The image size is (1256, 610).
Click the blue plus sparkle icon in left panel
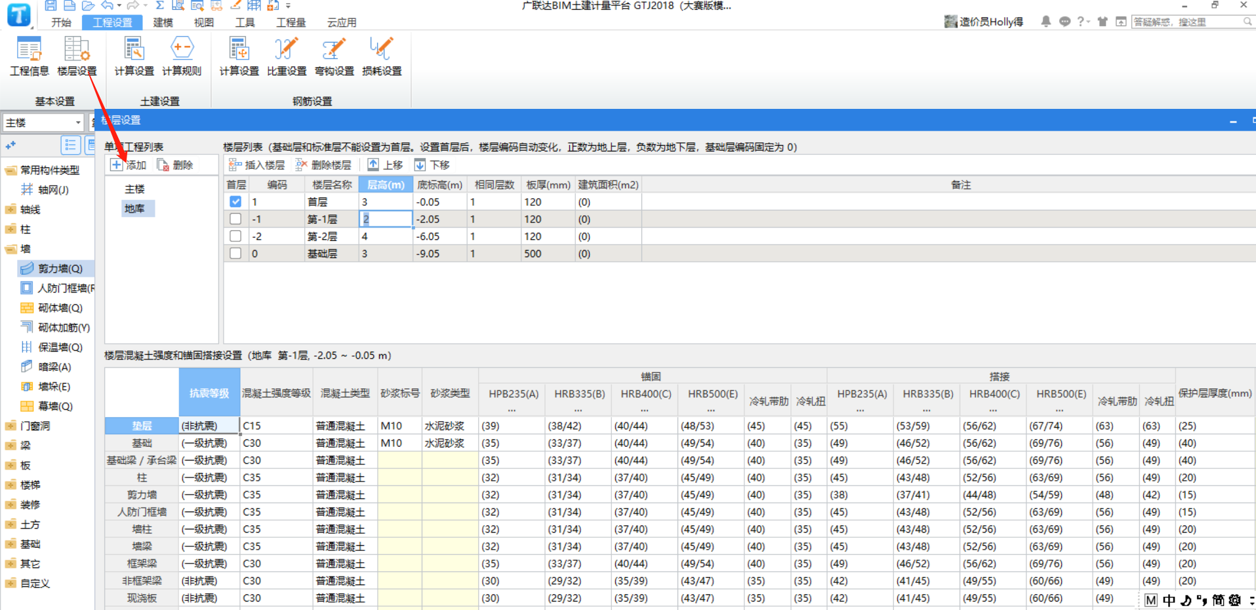[10, 145]
